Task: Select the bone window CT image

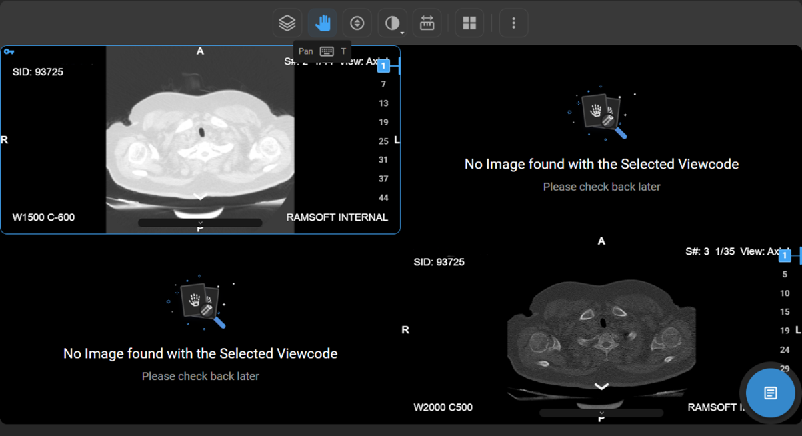Action: [x=601, y=333]
